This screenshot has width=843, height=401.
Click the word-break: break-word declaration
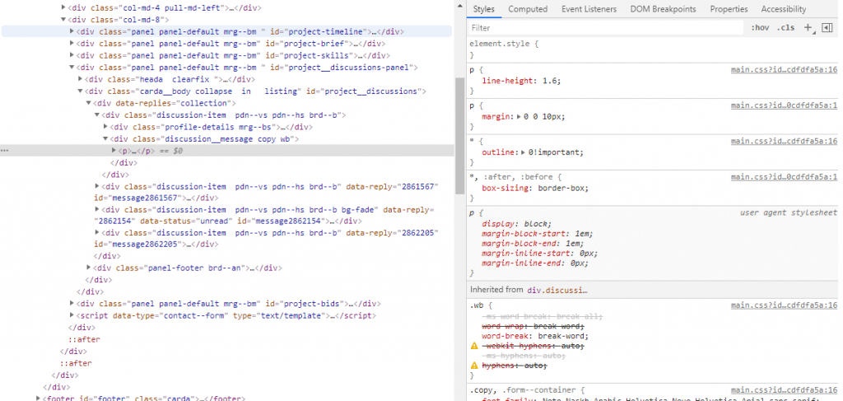click(535, 337)
